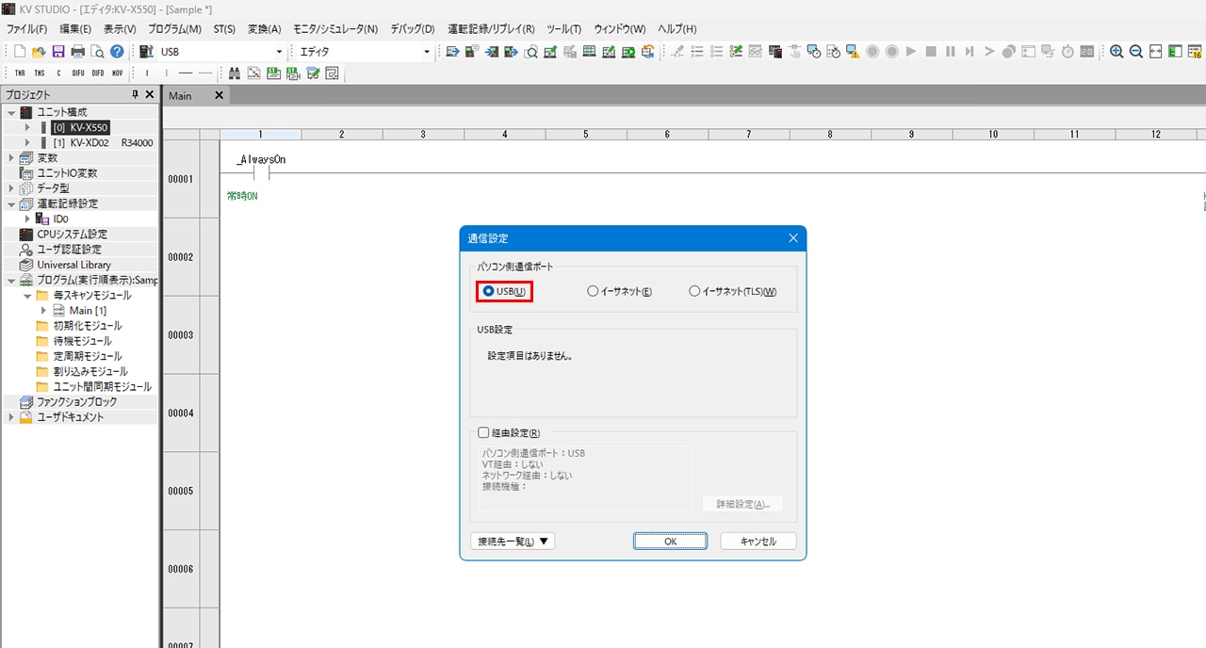Image resolution: width=1206 pixels, height=648 pixels.
Task: Click the TMR timer instruction button
Action: coord(20,73)
